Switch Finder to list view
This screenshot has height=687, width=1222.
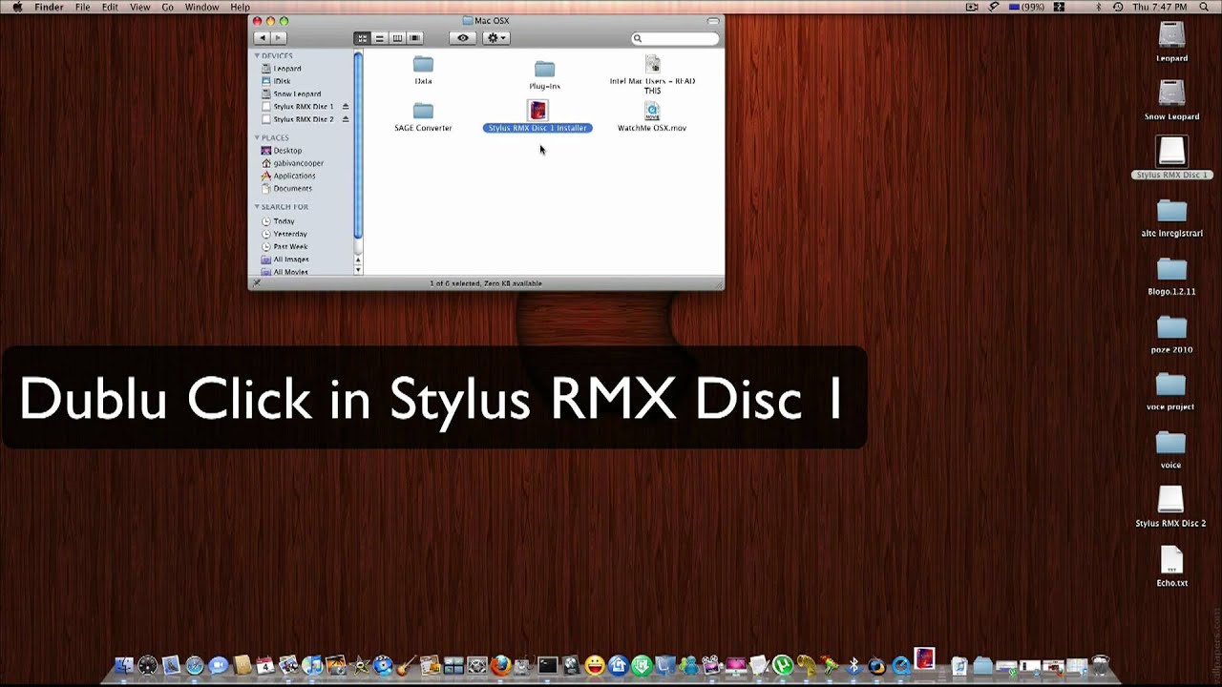pos(379,38)
